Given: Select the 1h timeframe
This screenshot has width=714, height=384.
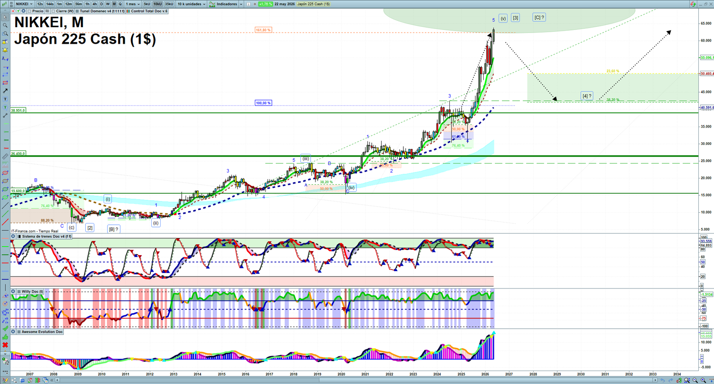Looking at the screenshot, I should coord(87,4).
